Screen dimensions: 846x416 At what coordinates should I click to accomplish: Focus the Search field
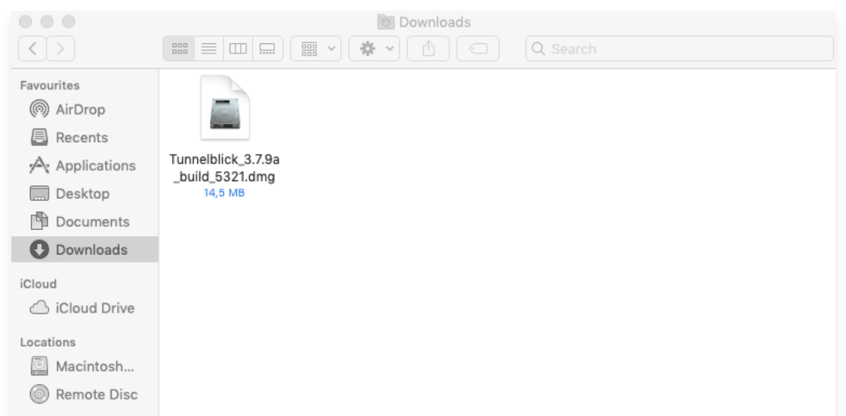(680, 49)
